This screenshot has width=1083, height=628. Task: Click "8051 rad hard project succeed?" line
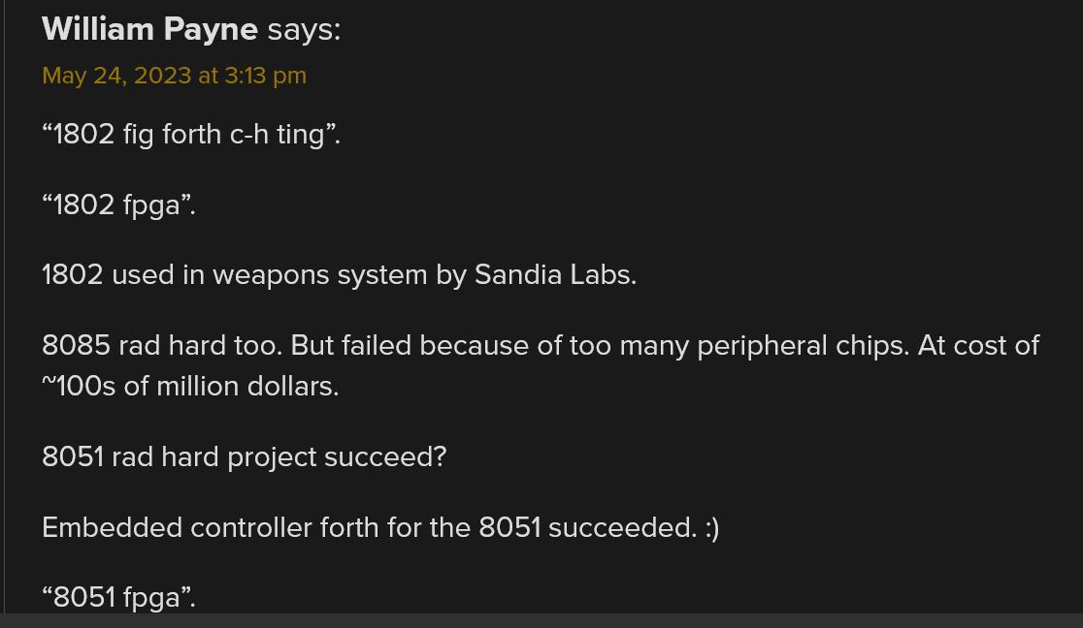click(245, 456)
